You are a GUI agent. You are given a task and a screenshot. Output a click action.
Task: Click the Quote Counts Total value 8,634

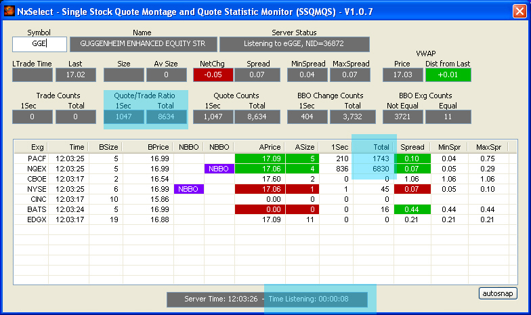point(257,117)
